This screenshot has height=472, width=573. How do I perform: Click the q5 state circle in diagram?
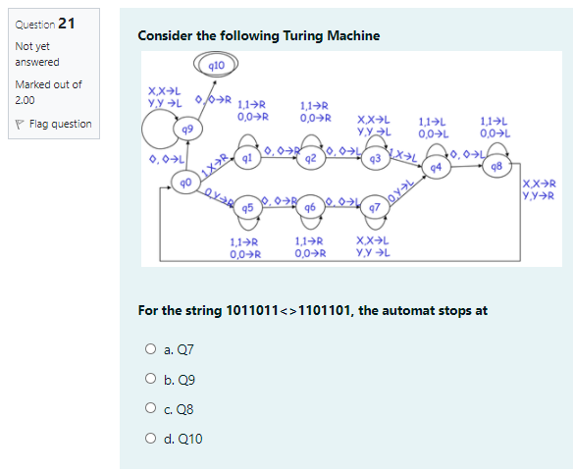click(x=247, y=208)
